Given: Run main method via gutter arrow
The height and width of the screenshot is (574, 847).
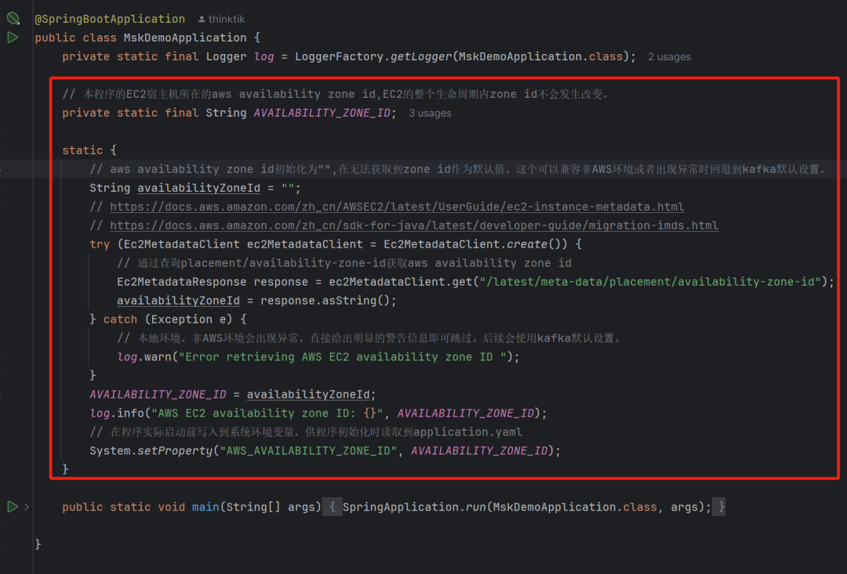Looking at the screenshot, I should point(13,507).
